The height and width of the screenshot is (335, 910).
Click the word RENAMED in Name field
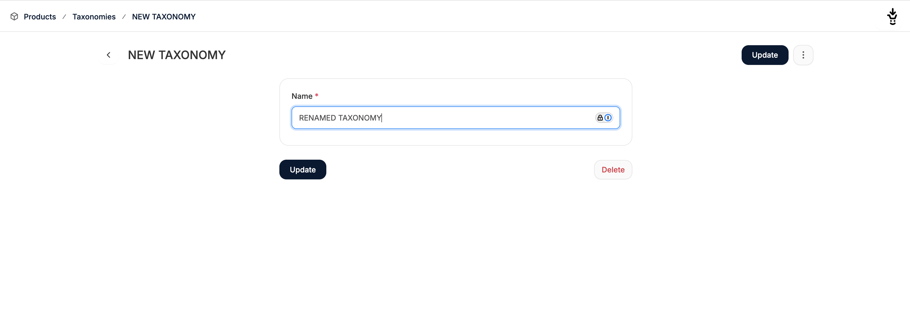(x=317, y=118)
